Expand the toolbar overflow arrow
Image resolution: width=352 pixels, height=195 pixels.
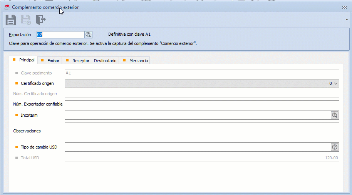347,19
